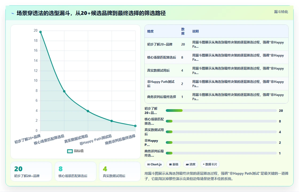The image size is (299, 192).
Task: Click the progress bar valued 20
Action: coord(221,111)
